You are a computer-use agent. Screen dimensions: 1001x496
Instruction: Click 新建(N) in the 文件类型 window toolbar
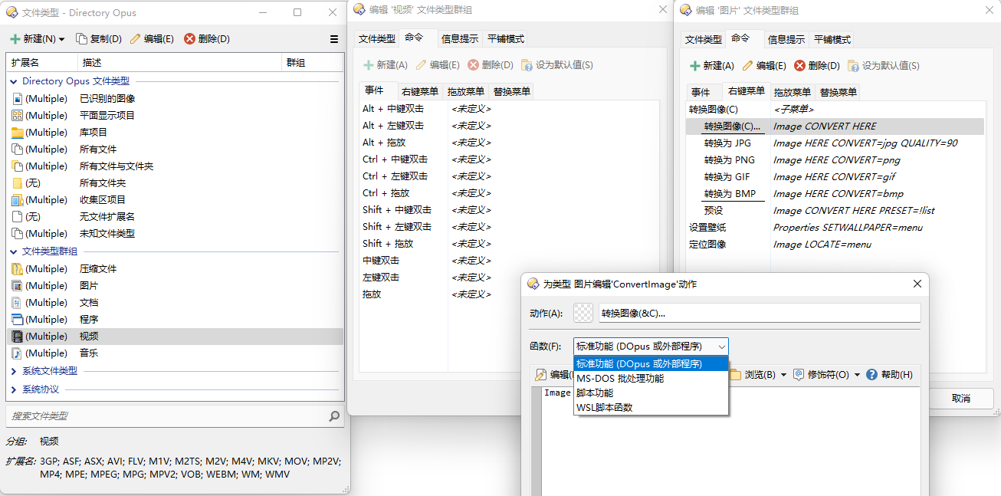tap(32, 39)
